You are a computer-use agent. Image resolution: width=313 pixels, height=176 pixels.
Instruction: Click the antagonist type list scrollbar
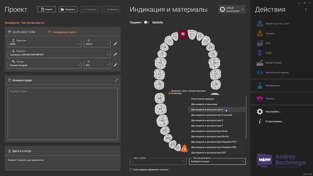[x=246, y=117]
